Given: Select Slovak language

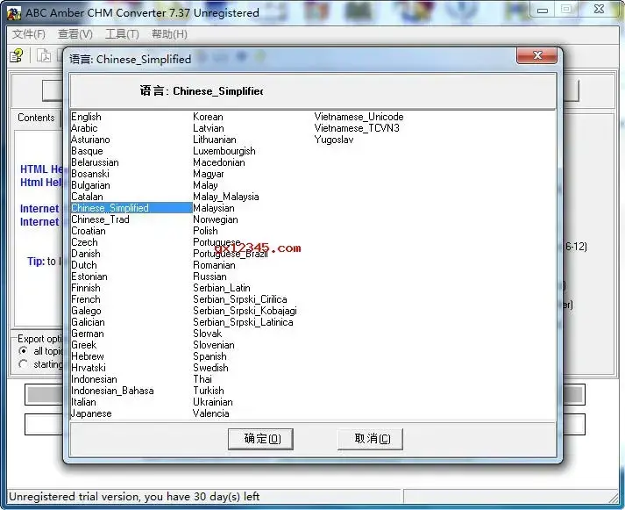Looking at the screenshot, I should tap(207, 334).
